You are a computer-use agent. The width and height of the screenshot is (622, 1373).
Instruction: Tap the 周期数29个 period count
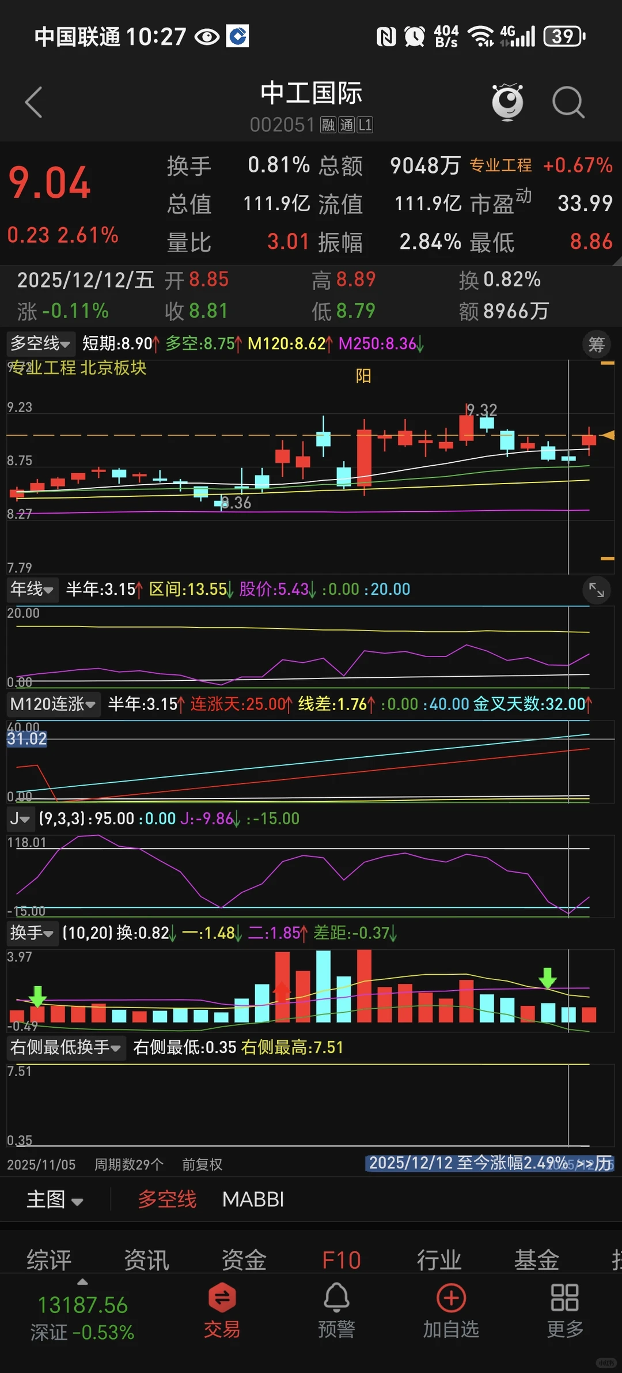tap(129, 1164)
